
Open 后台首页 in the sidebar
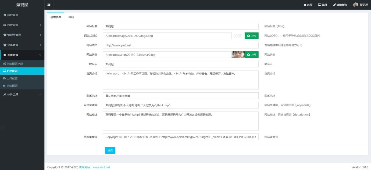(x=22, y=15)
